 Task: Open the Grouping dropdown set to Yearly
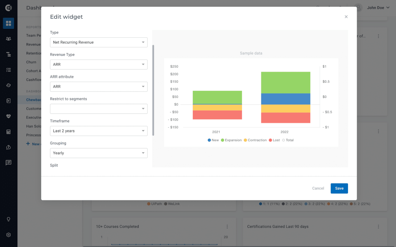coord(99,153)
